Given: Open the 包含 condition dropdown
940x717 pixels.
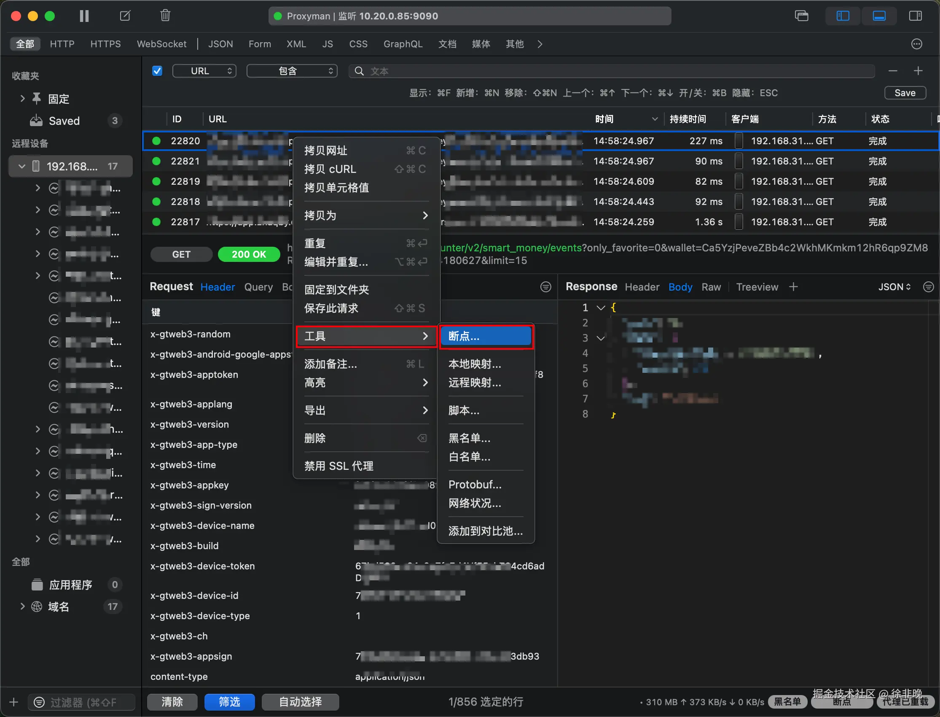Looking at the screenshot, I should [292, 71].
